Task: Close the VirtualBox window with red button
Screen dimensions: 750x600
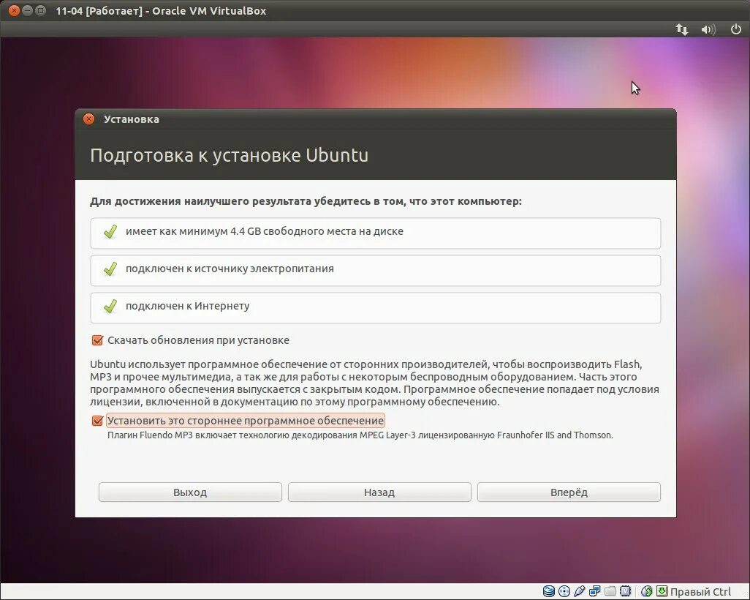Action: tap(15, 10)
